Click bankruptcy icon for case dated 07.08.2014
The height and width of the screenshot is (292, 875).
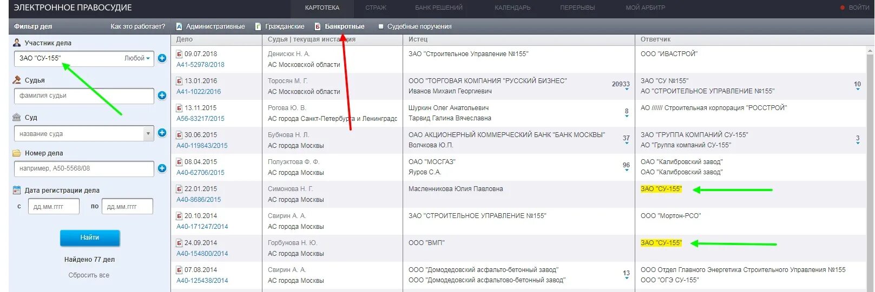point(179,270)
